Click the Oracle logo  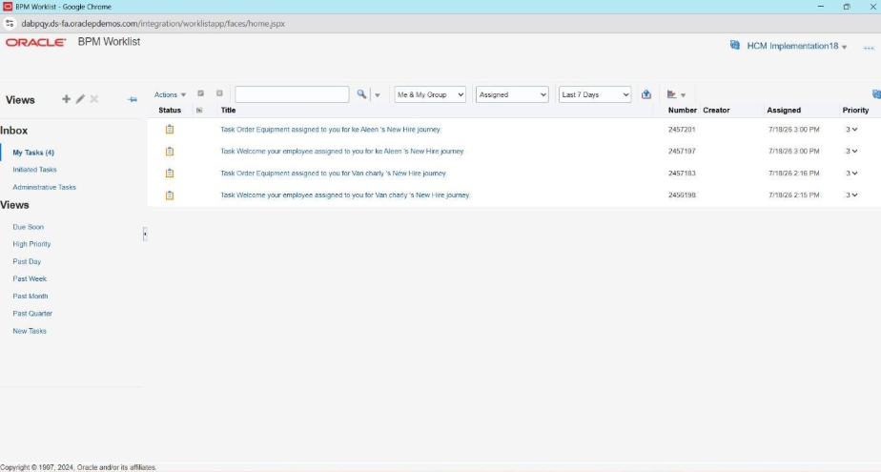tap(36, 42)
